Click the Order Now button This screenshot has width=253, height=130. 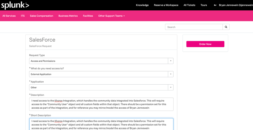click(205, 44)
